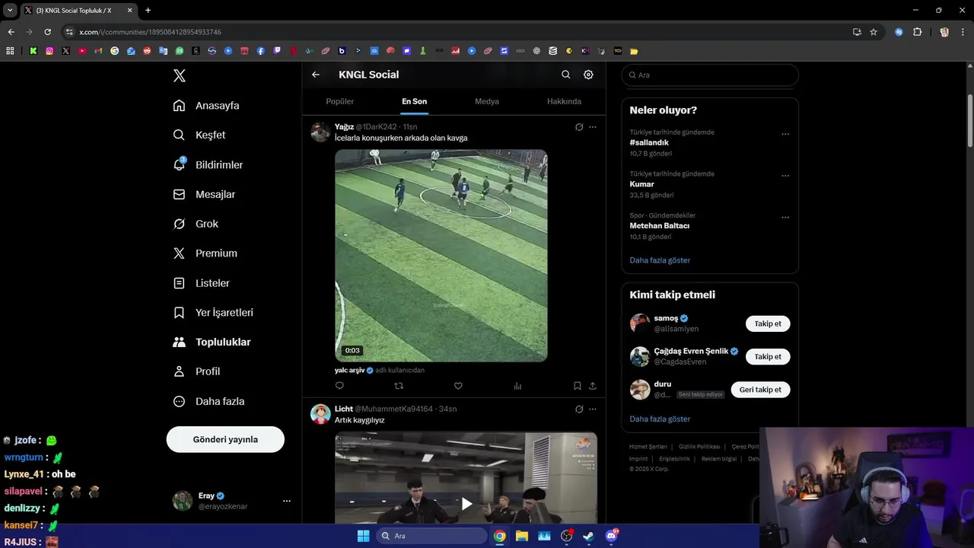Open new Chrome tab

[148, 10]
